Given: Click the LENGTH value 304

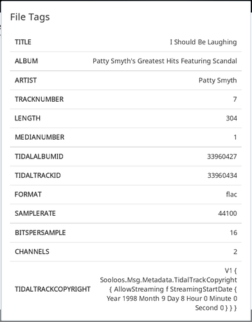Looking at the screenshot, I should (231, 118).
